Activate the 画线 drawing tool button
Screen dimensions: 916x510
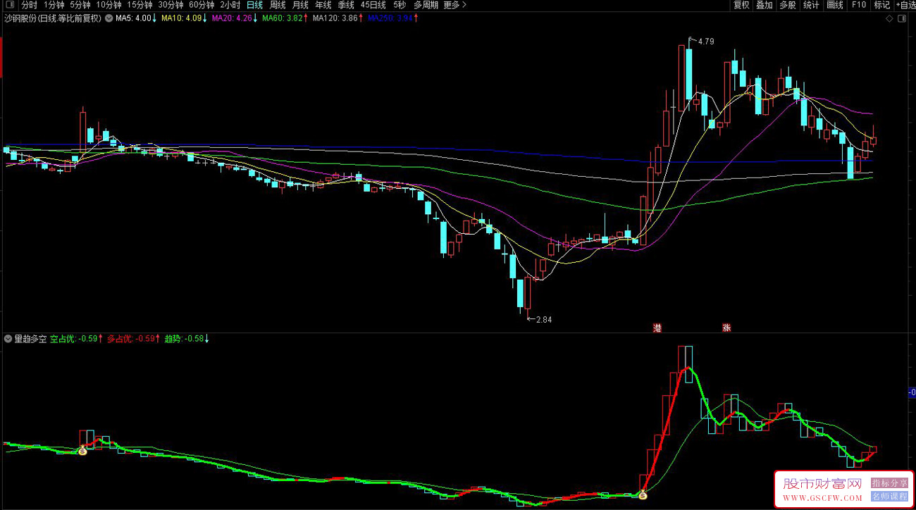(834, 5)
